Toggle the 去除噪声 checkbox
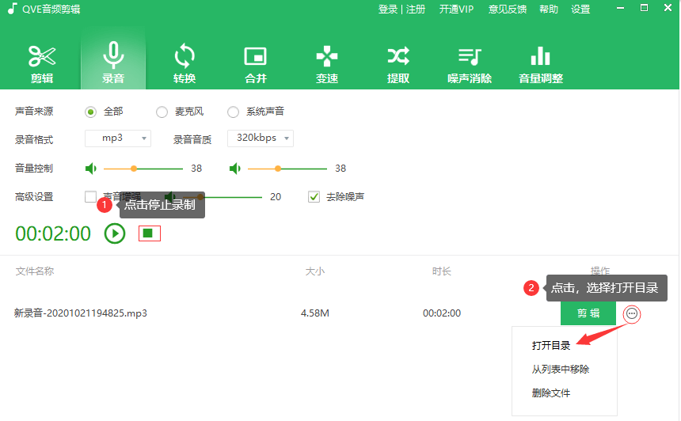Image resolution: width=681 pixels, height=421 pixels. tap(314, 197)
